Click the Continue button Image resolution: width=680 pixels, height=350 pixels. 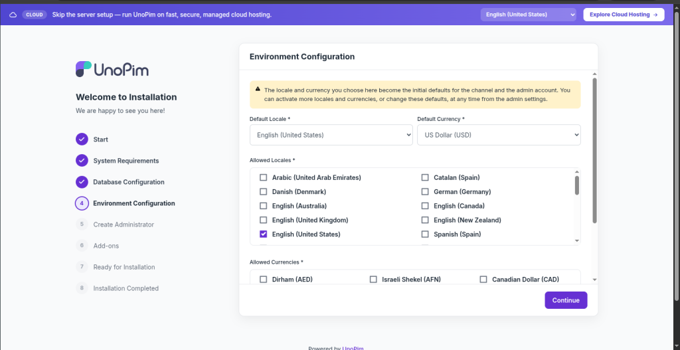[566, 300]
